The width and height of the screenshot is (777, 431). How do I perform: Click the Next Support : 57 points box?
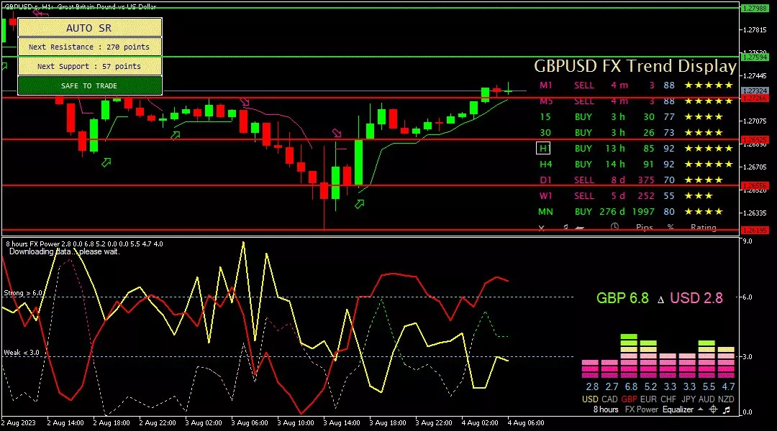pyautogui.click(x=90, y=66)
